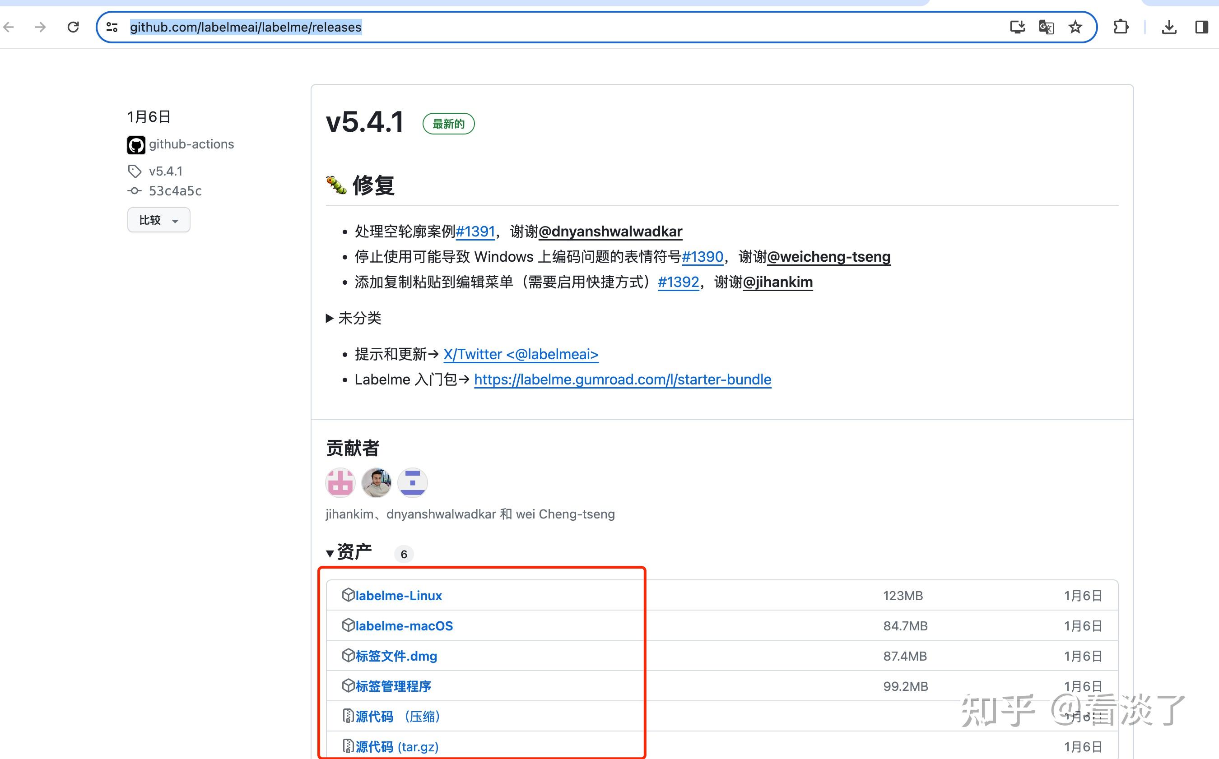Viewport: 1219px width, 759px height.
Task: Download the labelme-Linux asset
Action: click(x=398, y=595)
